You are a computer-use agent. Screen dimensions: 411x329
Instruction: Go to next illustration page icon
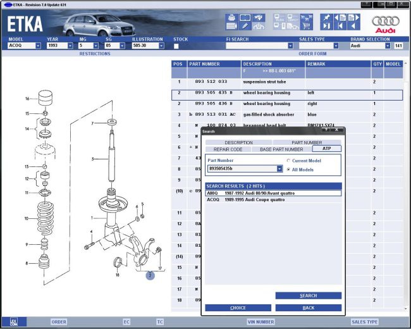pos(353,18)
